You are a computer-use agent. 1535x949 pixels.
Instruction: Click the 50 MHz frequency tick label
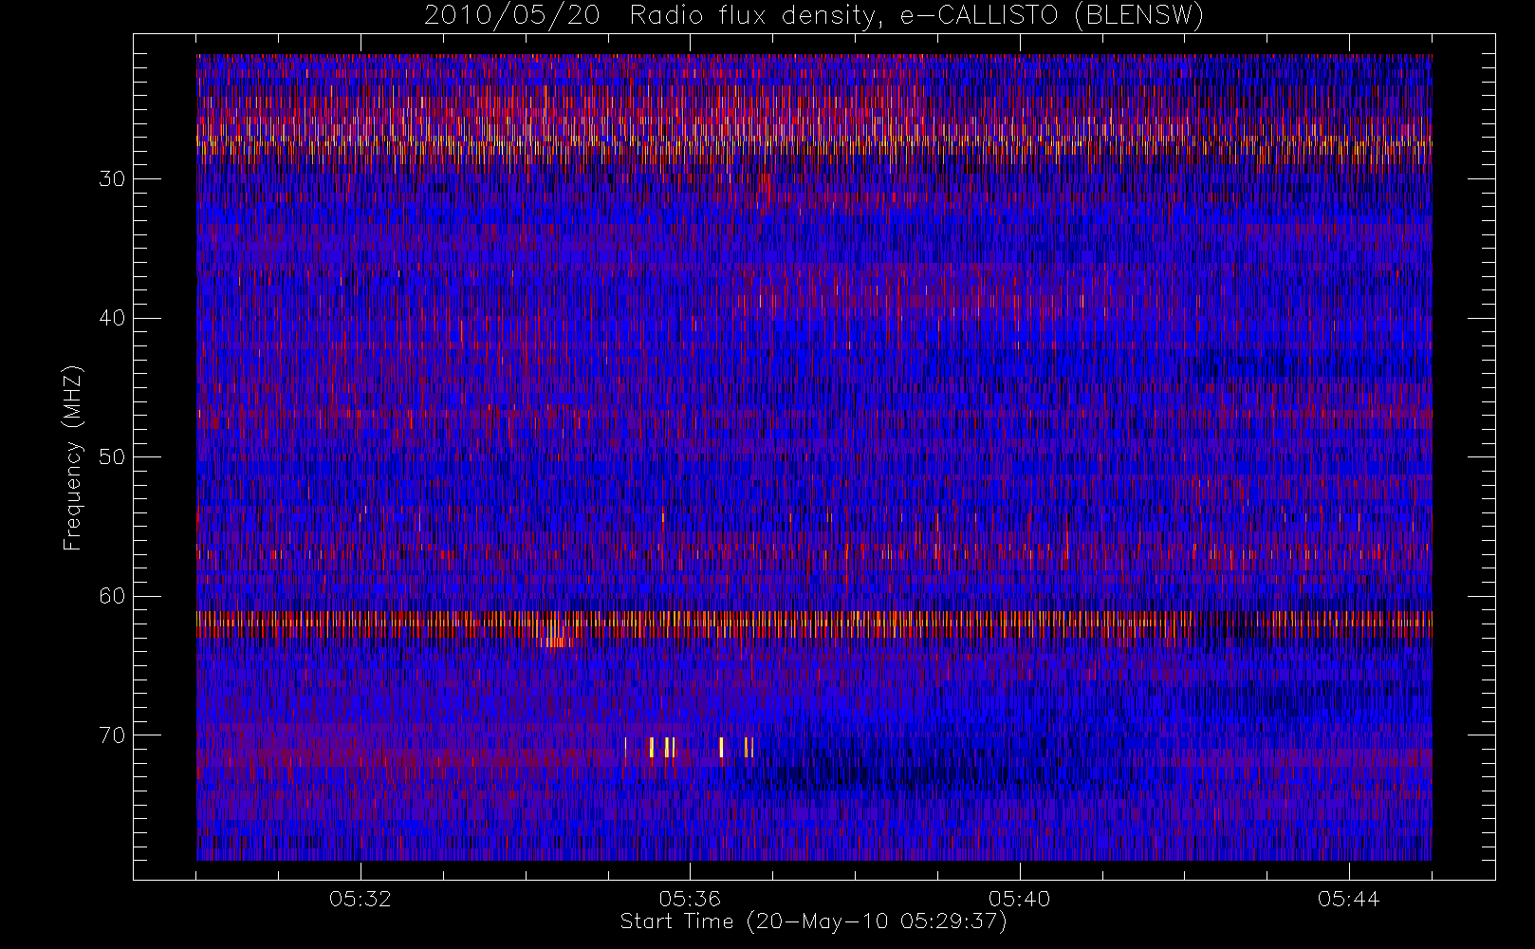coord(112,457)
